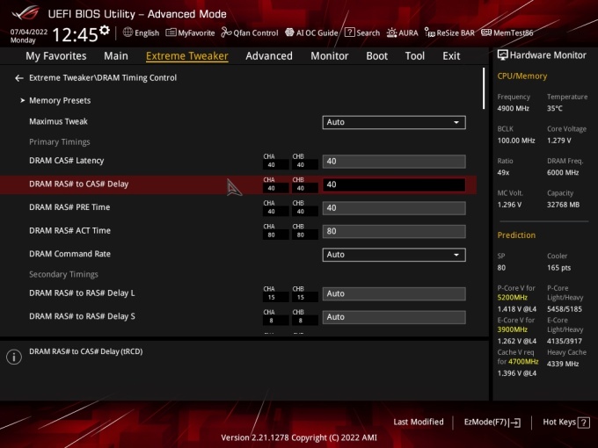Select the DRAM RAS# PRE Time label
The height and width of the screenshot is (448, 598).
[69, 207]
